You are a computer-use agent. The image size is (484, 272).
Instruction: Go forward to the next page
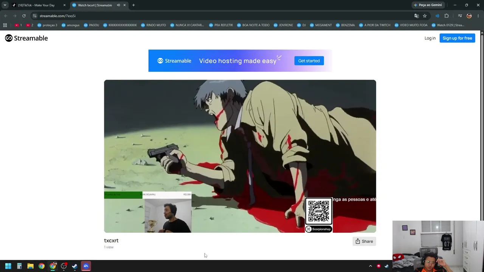[x=15, y=16]
